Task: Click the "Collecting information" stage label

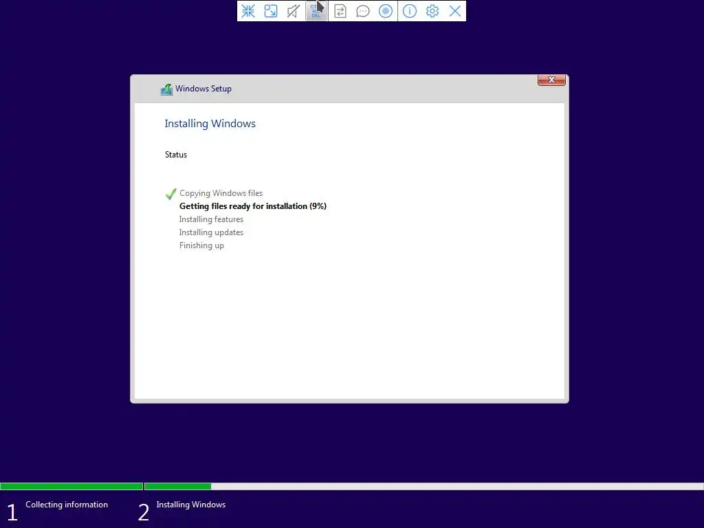Action: (x=67, y=505)
